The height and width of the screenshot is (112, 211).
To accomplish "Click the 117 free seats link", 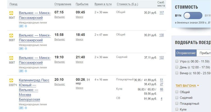I will (x=162, y=13).
